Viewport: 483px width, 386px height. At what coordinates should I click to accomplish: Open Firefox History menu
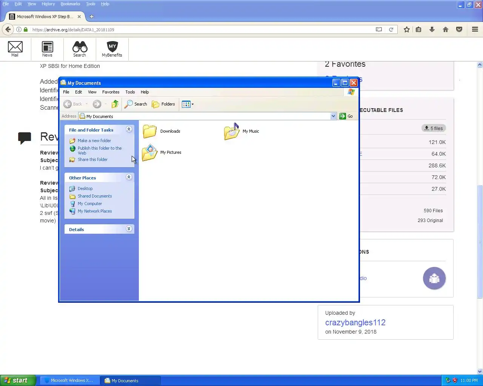[x=48, y=4]
